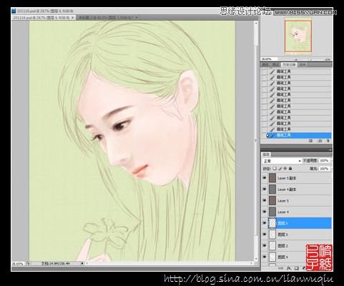Click the Layer 4 layer thumbnail

(x=272, y=212)
